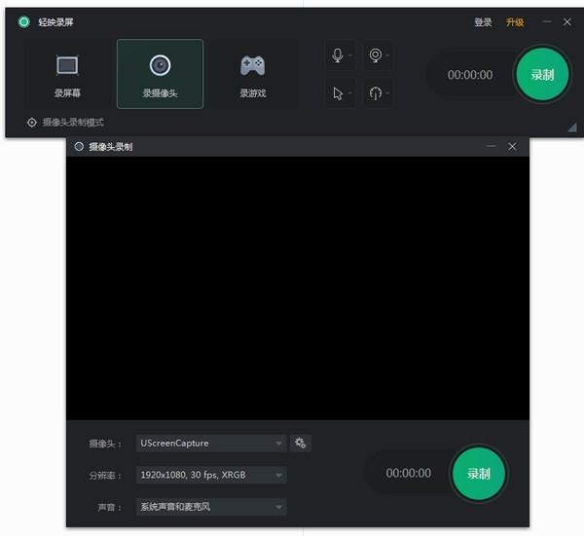The width and height of the screenshot is (584, 536).
Task: Open camera settings gear beside UScreenCapture
Action: [301, 443]
